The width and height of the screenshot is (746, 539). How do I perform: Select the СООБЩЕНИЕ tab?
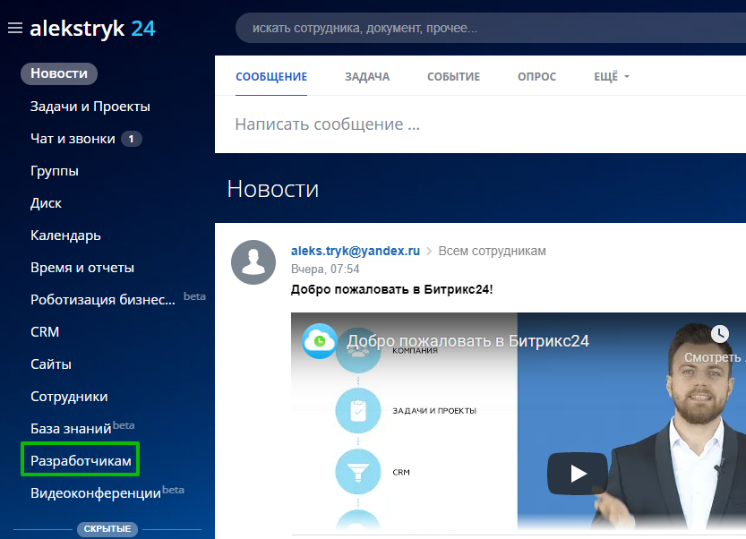pos(271,77)
